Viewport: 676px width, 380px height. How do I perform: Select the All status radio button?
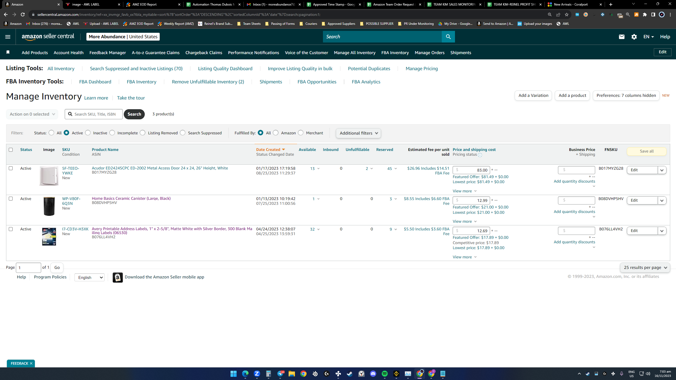(51, 133)
